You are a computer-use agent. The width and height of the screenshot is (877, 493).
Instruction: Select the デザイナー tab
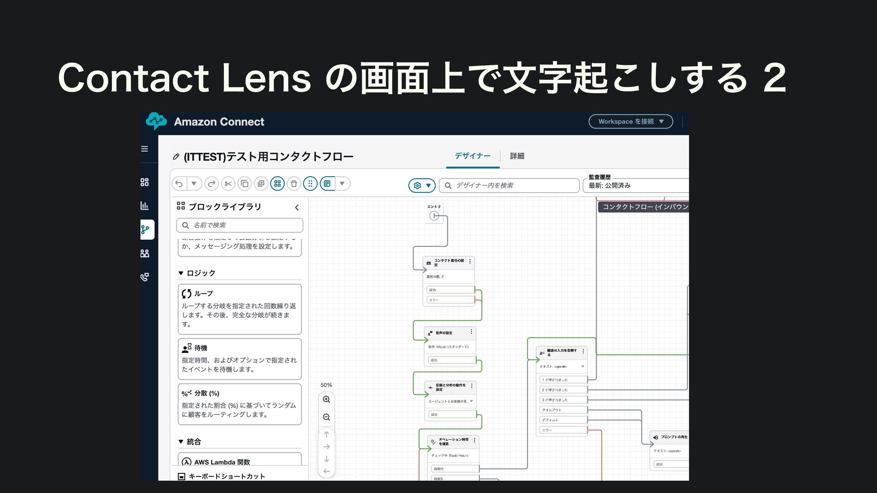(x=472, y=156)
